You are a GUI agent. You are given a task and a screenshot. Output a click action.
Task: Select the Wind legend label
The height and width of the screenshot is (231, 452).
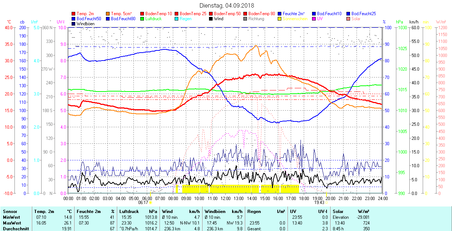coord(218,19)
